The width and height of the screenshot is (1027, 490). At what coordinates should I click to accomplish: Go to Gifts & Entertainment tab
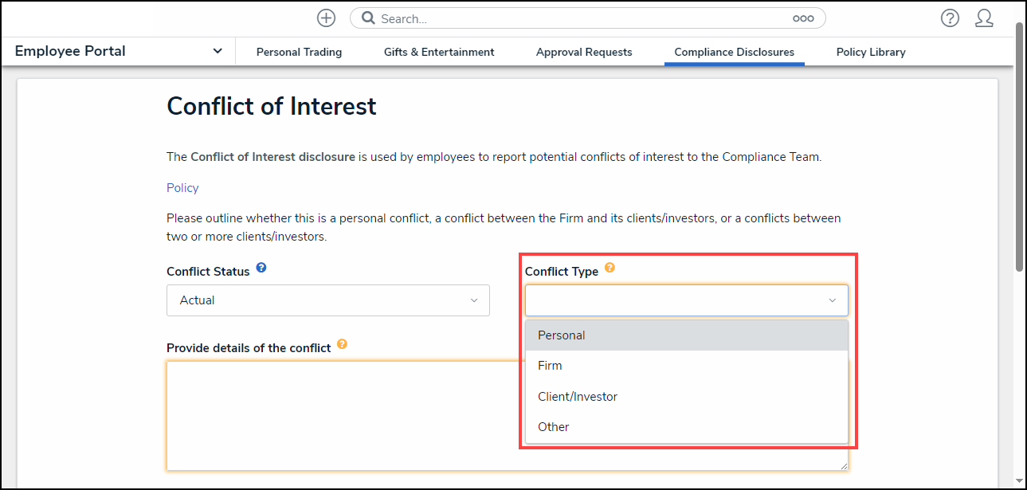click(439, 52)
